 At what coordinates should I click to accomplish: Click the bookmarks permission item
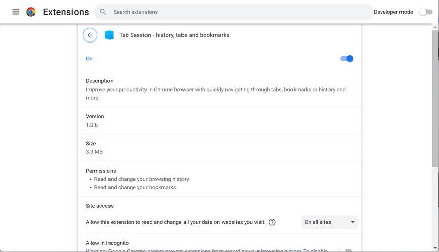coord(135,187)
